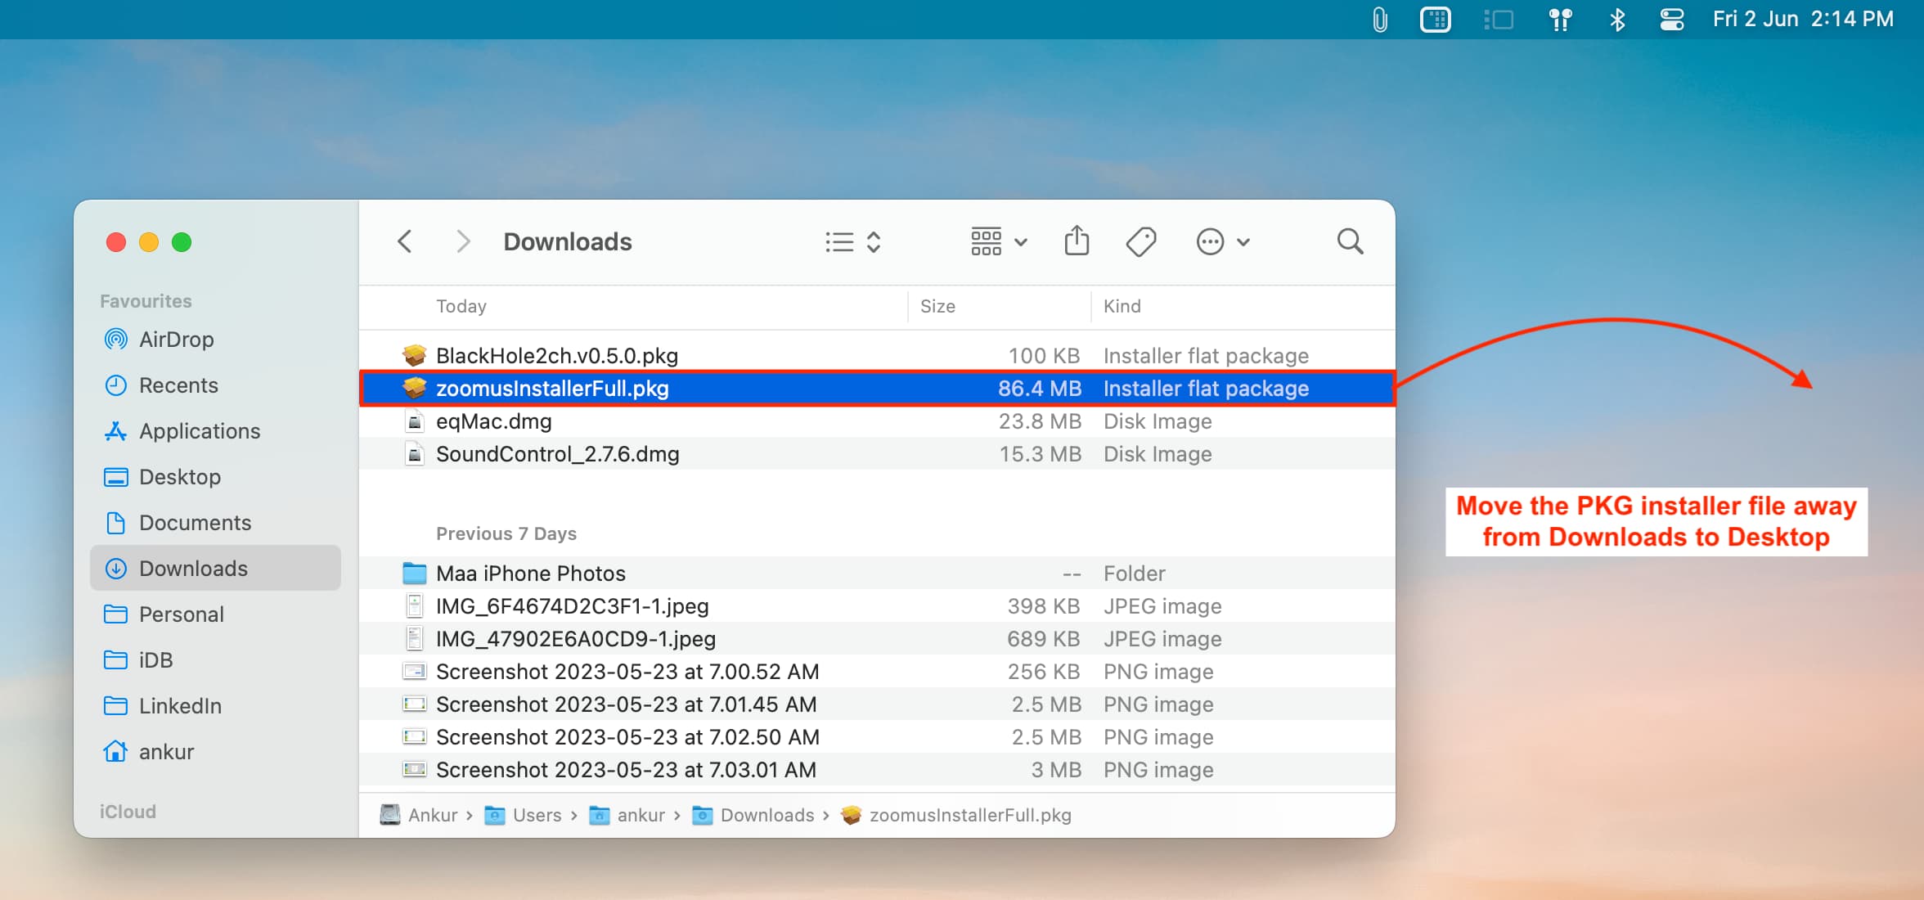The height and width of the screenshot is (900, 1924).
Task: Click the Maa iPhone Photos folder icon
Action: (x=415, y=573)
